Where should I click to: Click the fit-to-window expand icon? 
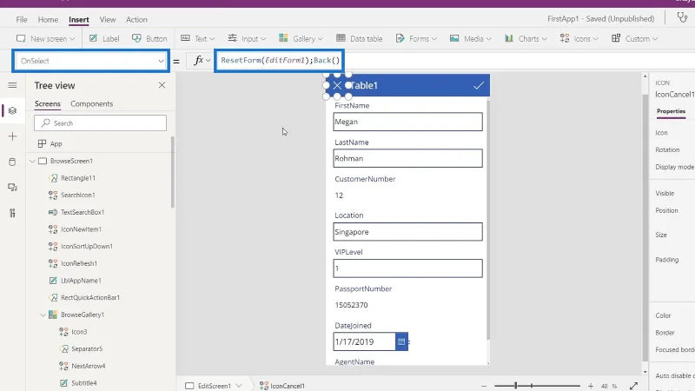click(634, 386)
